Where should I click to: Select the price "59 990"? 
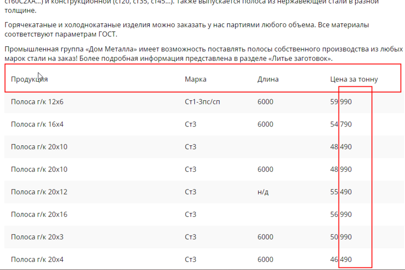coord(341,102)
